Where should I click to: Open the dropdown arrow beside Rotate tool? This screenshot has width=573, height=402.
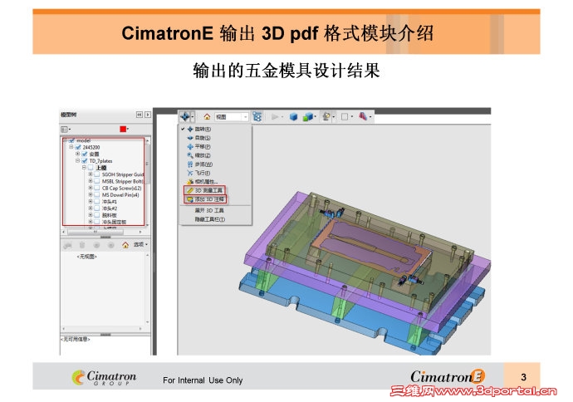(x=193, y=117)
